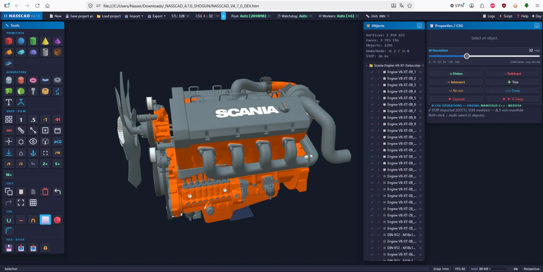Toggle the eye view icon in Snap·View

pos(33,142)
